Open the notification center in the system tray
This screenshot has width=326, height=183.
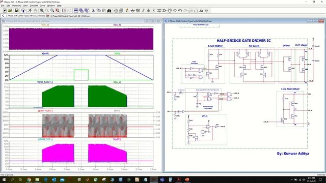pos(320,179)
